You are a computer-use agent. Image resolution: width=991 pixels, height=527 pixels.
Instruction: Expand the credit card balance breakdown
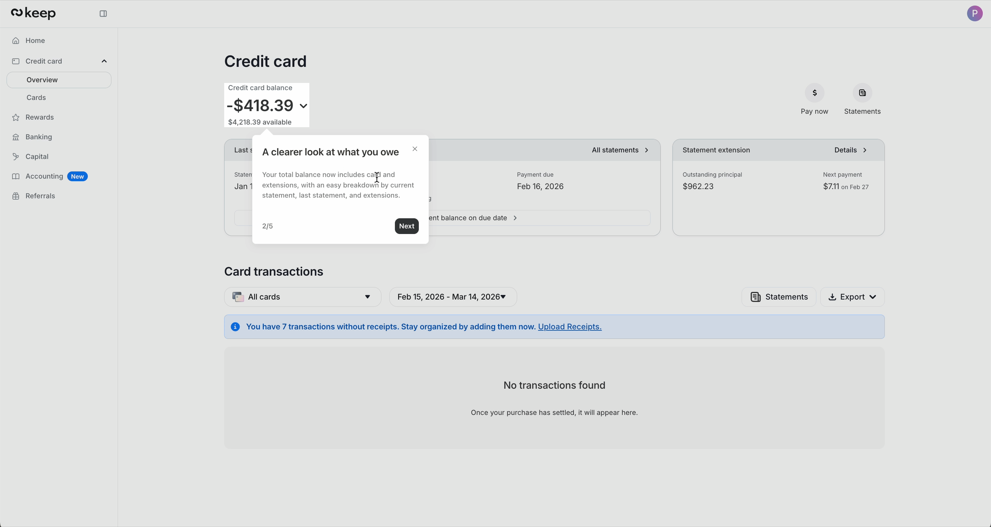pos(303,106)
